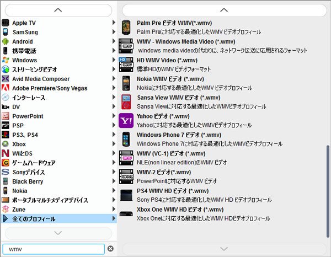Click the Zune logo icon

pyautogui.click(x=6, y=210)
